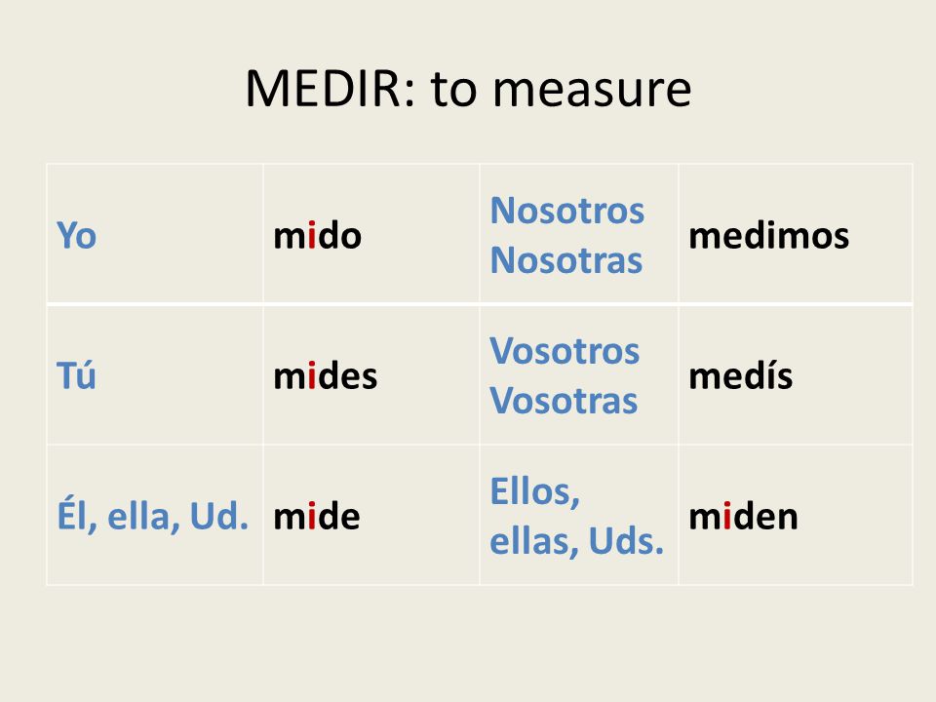Click the word mido
Viewport: 936px width, 702px height.
(317, 235)
